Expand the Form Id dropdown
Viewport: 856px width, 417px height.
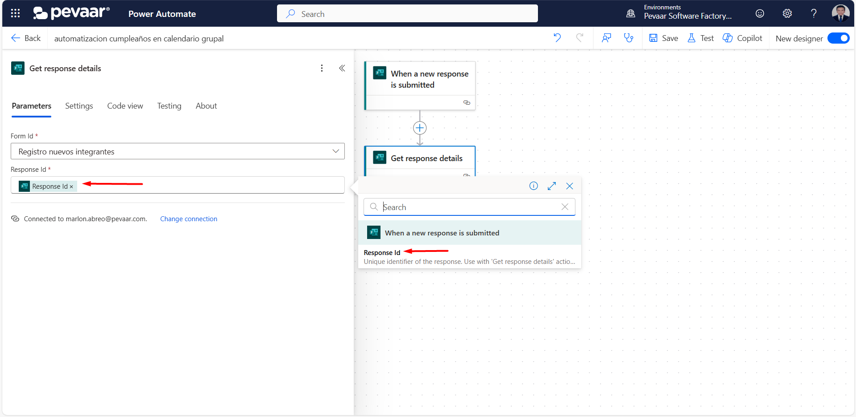click(335, 151)
